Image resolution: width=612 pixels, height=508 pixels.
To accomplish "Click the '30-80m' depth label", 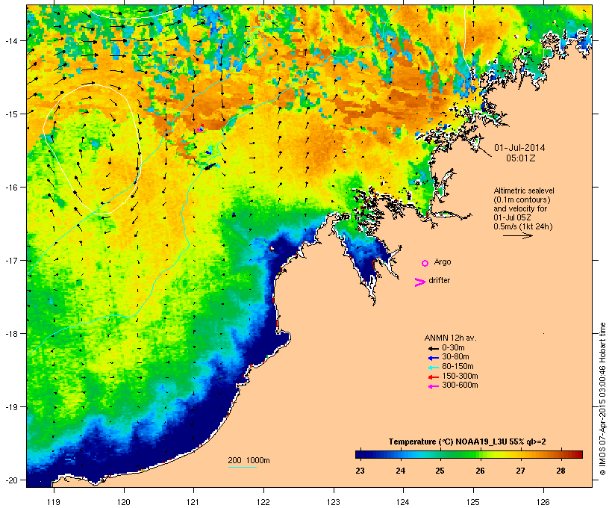I will coord(455,357).
